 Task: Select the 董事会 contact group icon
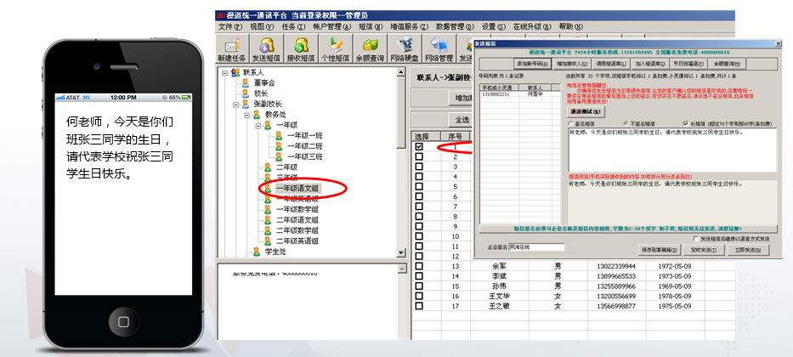(245, 82)
